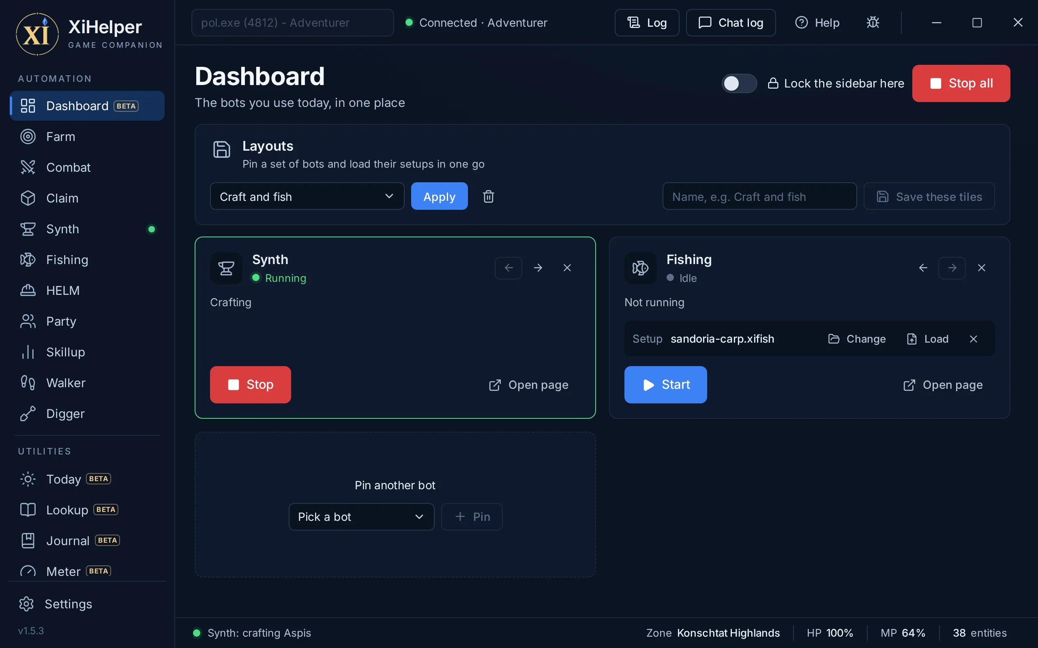Viewport: 1038px width, 648px height.
Task: Open the Chat log
Action: click(x=731, y=23)
